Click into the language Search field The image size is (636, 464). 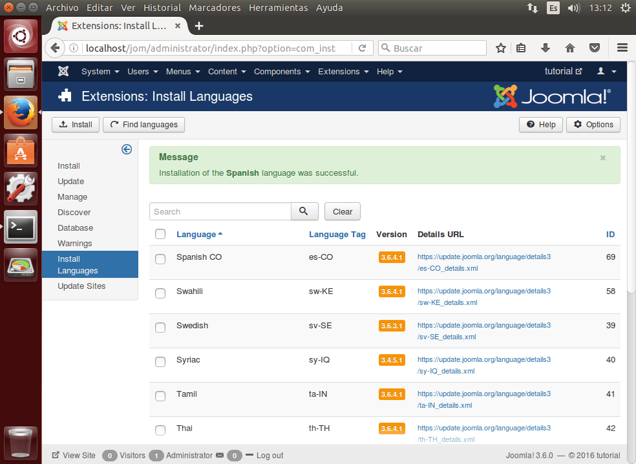tap(220, 211)
